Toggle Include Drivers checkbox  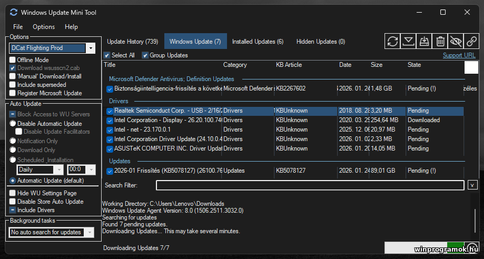pos(12,210)
